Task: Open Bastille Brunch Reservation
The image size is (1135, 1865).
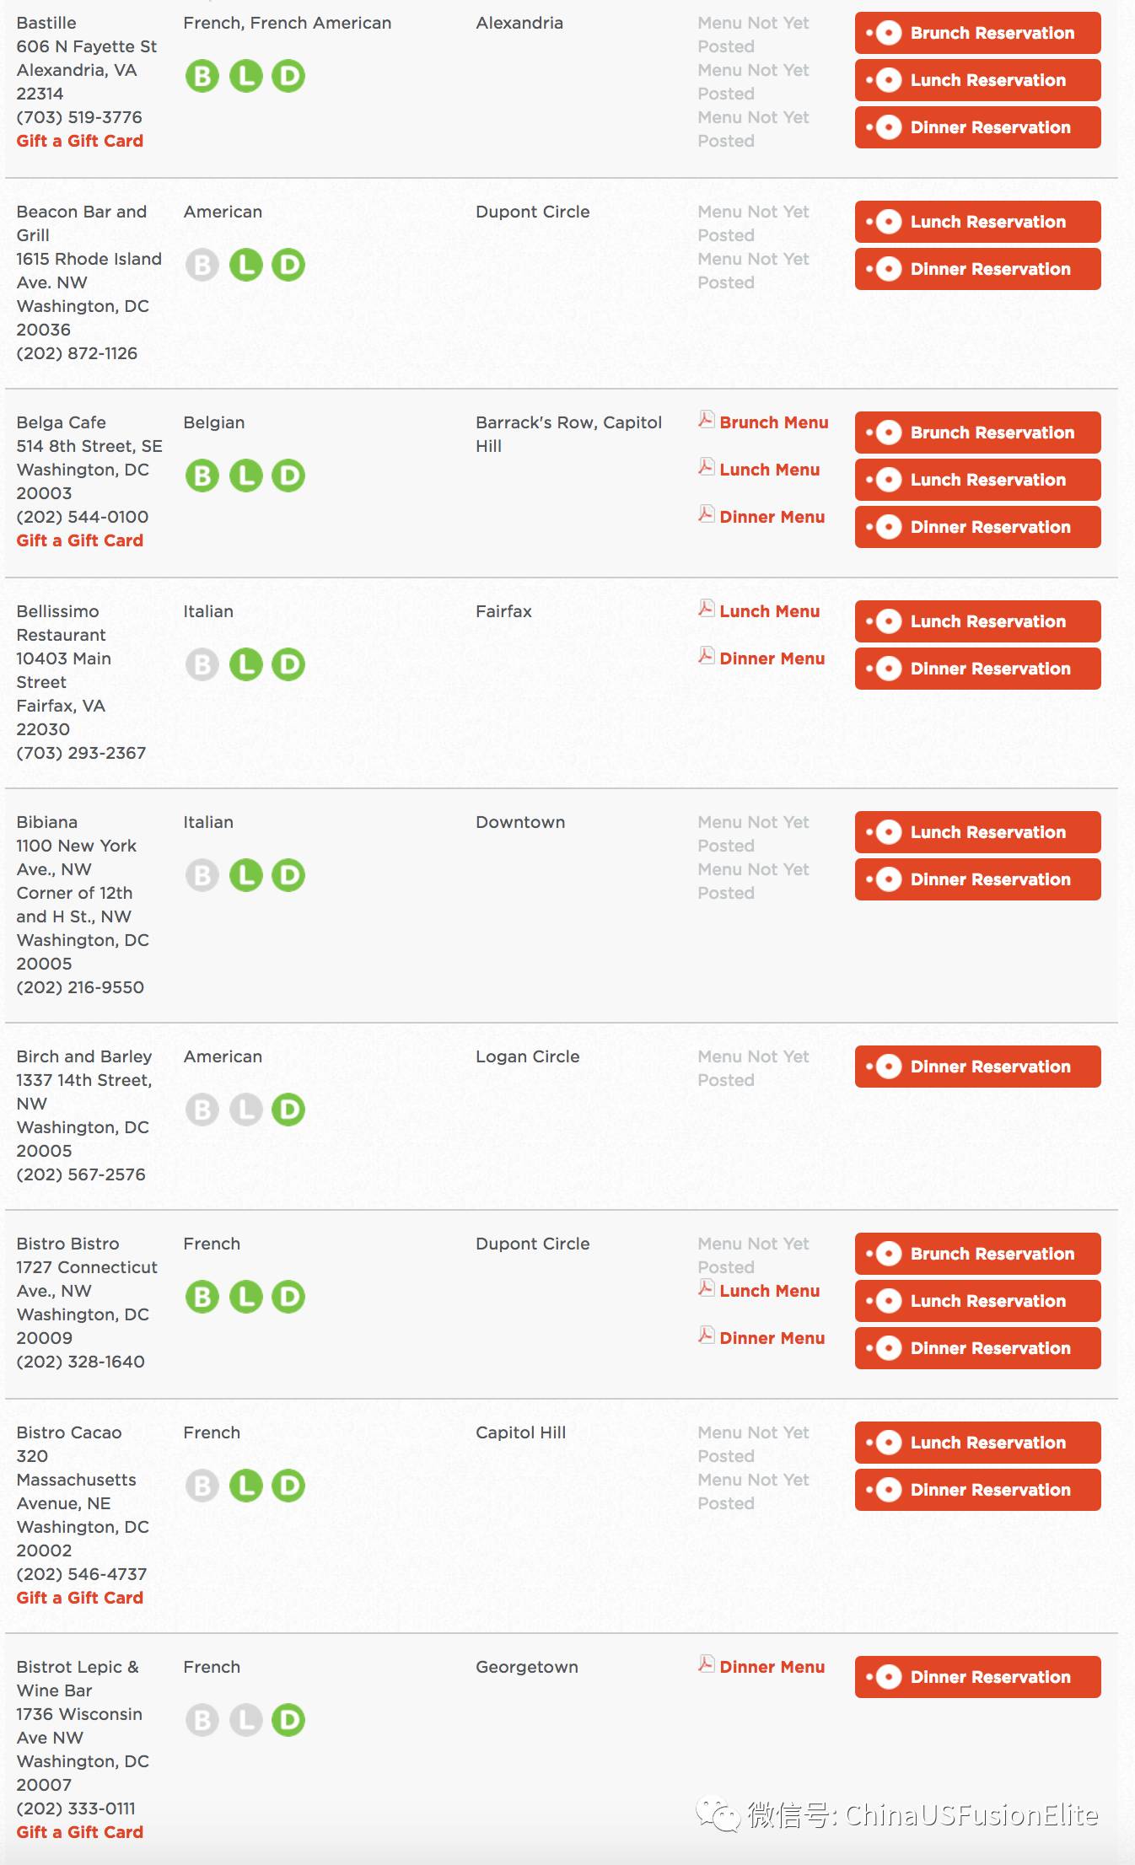Action: (978, 33)
